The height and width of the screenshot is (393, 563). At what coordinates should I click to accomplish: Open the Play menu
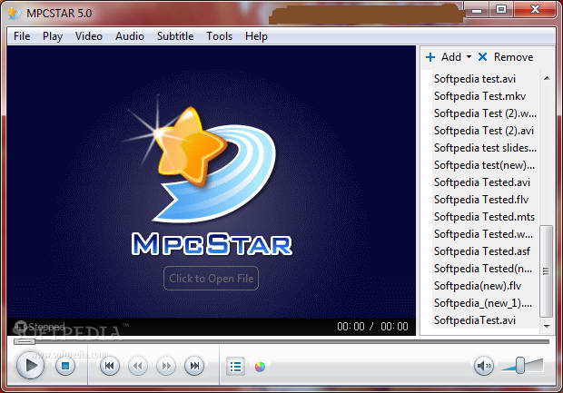[53, 36]
